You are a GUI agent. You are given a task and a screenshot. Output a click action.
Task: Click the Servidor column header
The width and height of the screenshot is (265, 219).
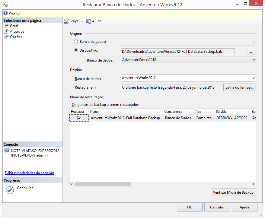pos(232,112)
